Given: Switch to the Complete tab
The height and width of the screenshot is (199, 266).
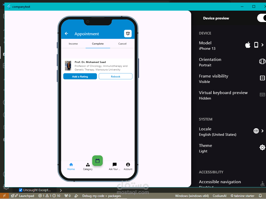Looking at the screenshot, I should click(x=98, y=44).
